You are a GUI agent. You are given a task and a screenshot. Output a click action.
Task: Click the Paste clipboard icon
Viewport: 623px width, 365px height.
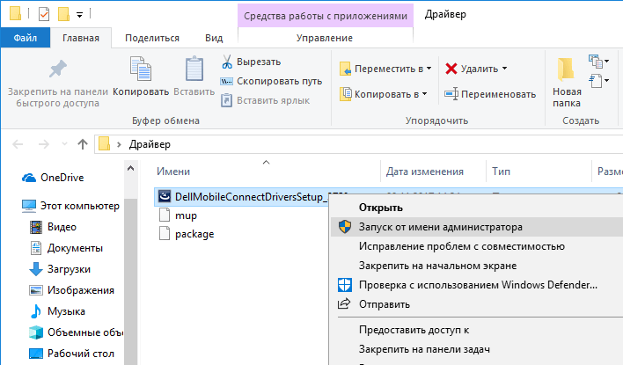194,69
